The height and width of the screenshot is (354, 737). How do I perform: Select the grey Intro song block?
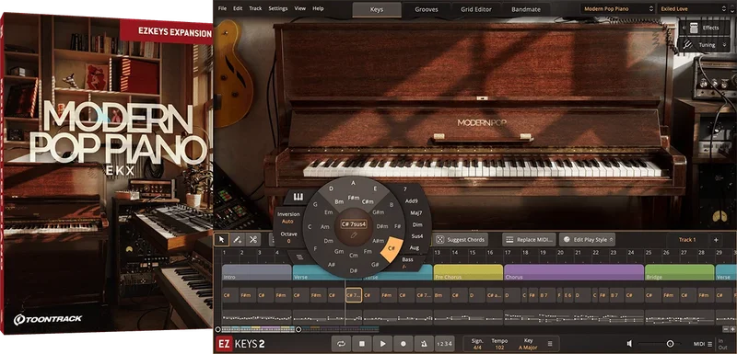[257, 272]
